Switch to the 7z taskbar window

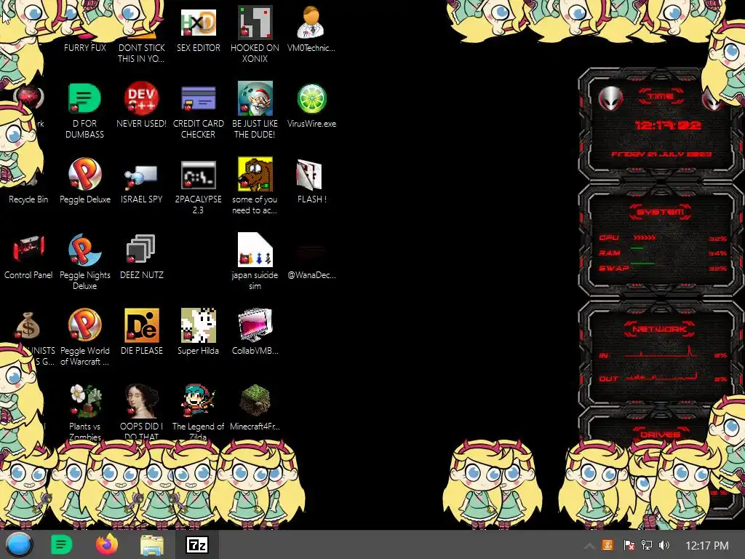(197, 544)
